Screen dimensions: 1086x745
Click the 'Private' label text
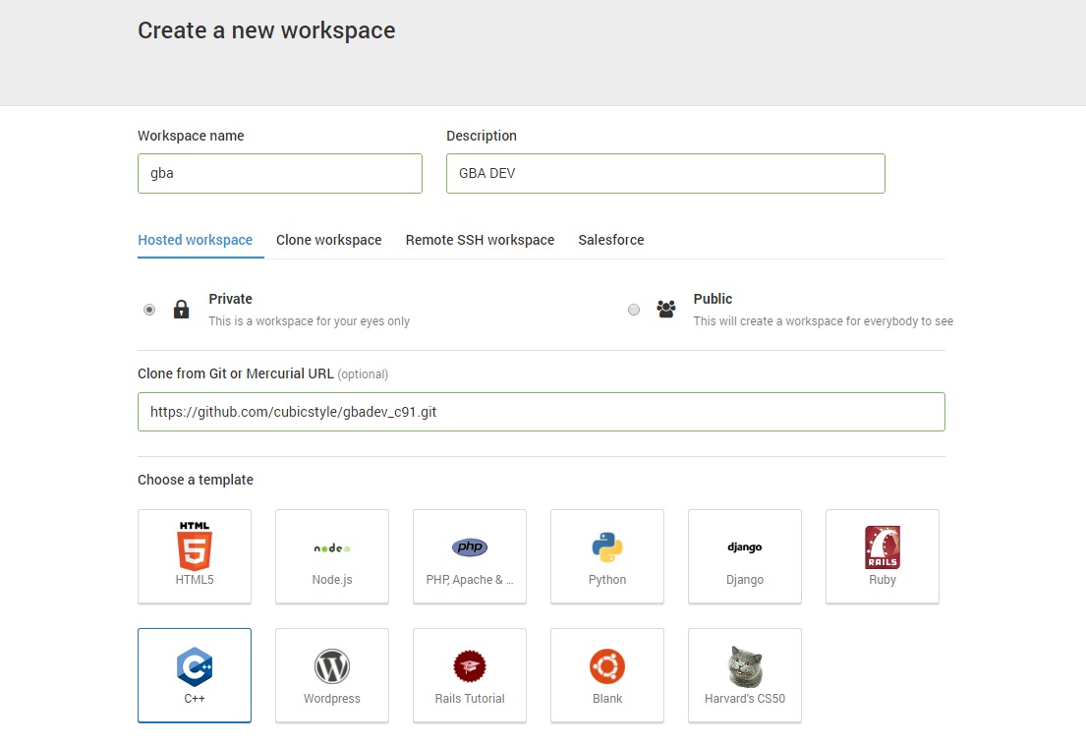(x=231, y=299)
